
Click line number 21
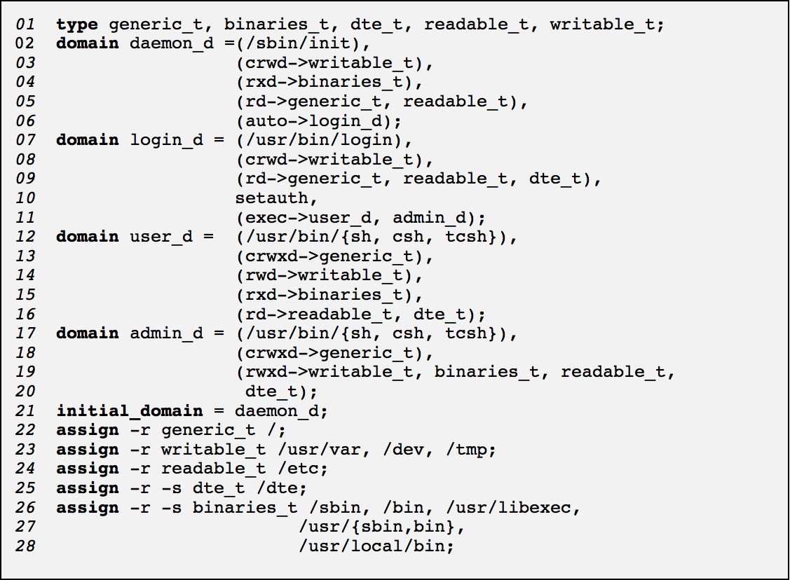25,410
